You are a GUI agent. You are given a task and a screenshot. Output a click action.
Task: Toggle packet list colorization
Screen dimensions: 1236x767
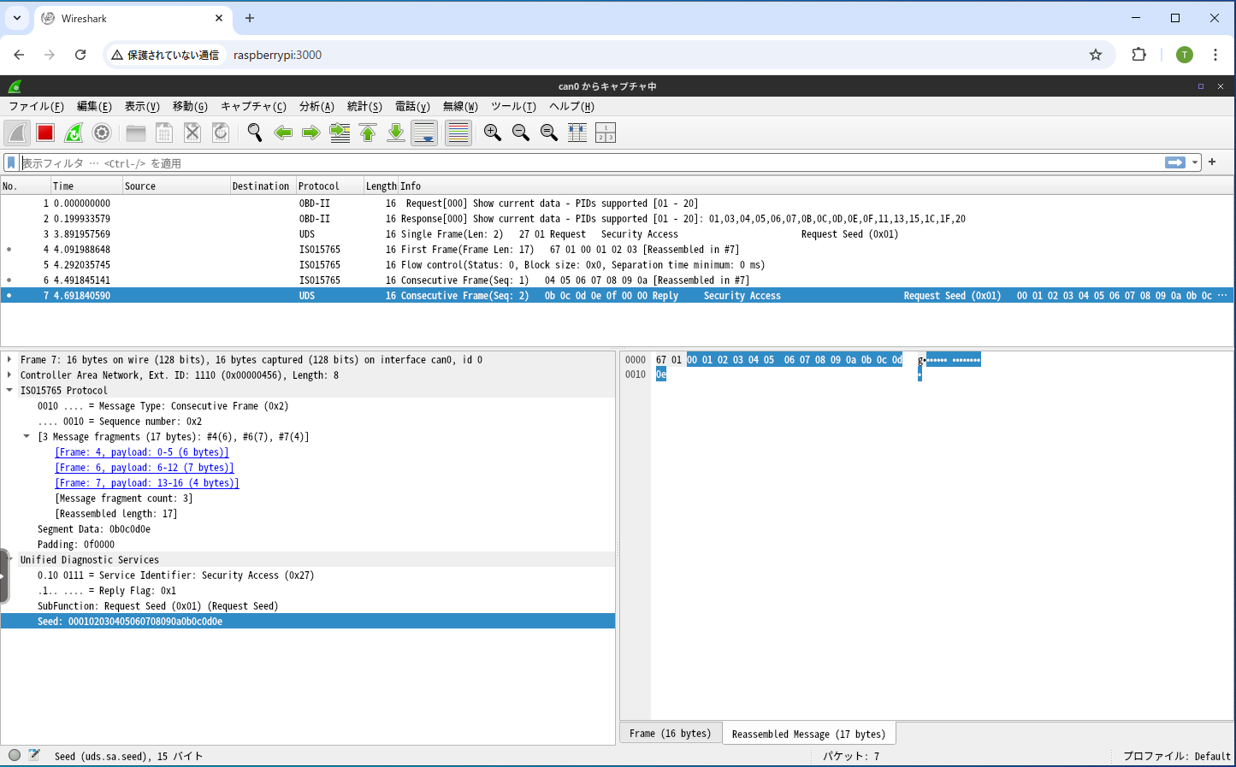click(458, 133)
